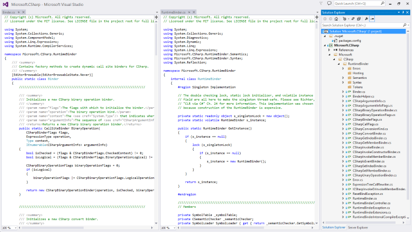The height and width of the screenshot is (232, 412).
Task: Select CSharpArgumentInfo.cs file
Action: click(369, 101)
